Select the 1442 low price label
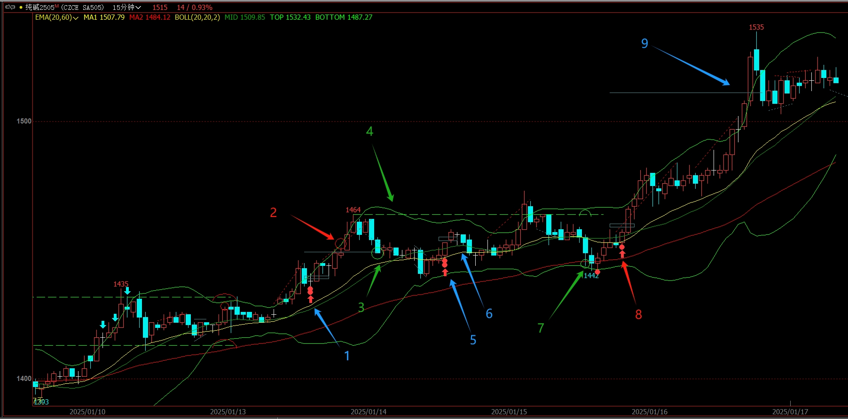 click(591, 276)
